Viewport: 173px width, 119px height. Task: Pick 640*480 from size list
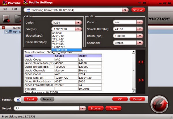[x=67, y=41]
